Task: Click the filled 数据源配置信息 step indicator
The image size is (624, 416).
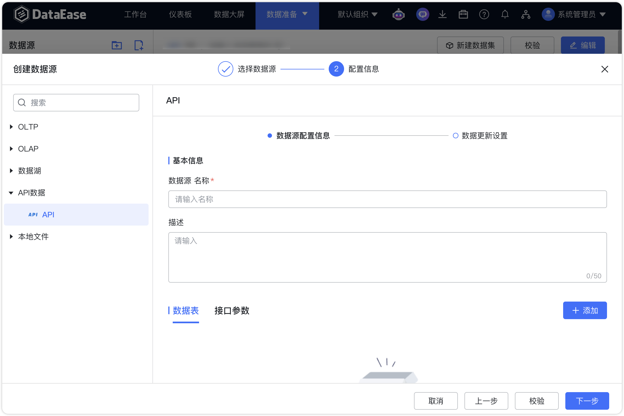Action: [x=270, y=136]
